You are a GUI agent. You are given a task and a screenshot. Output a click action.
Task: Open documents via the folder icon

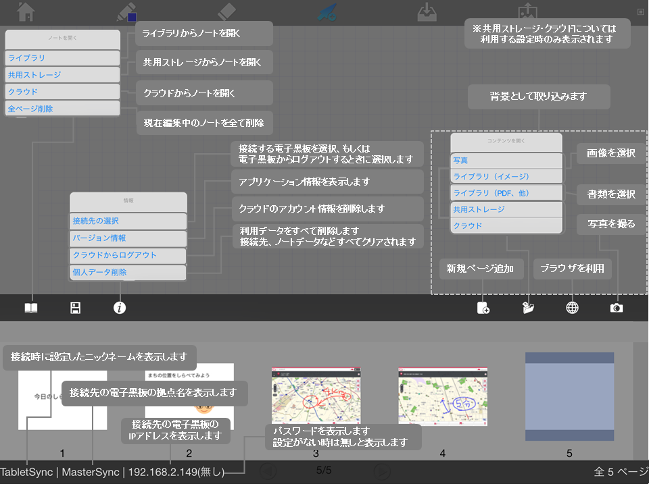coord(527,307)
